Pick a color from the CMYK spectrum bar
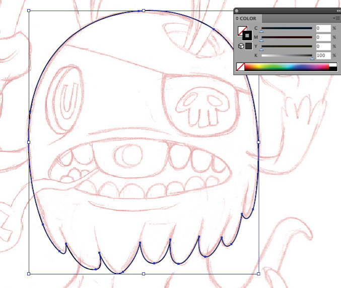Screen dimensions: 341x288 [x=287, y=67]
